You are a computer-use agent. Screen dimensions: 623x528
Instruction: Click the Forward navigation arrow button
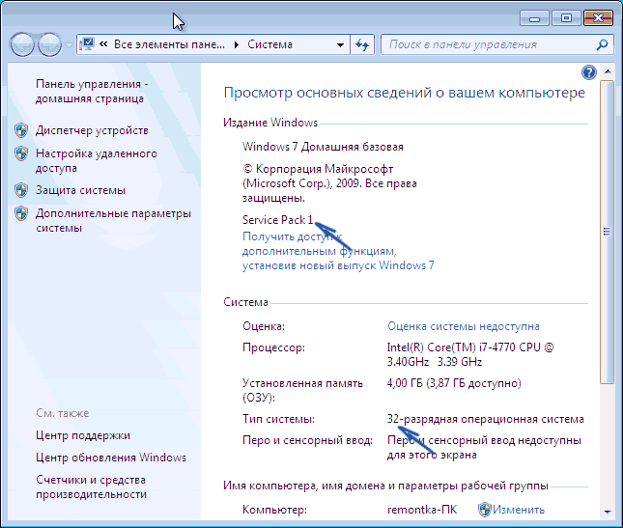pyautogui.click(x=49, y=44)
